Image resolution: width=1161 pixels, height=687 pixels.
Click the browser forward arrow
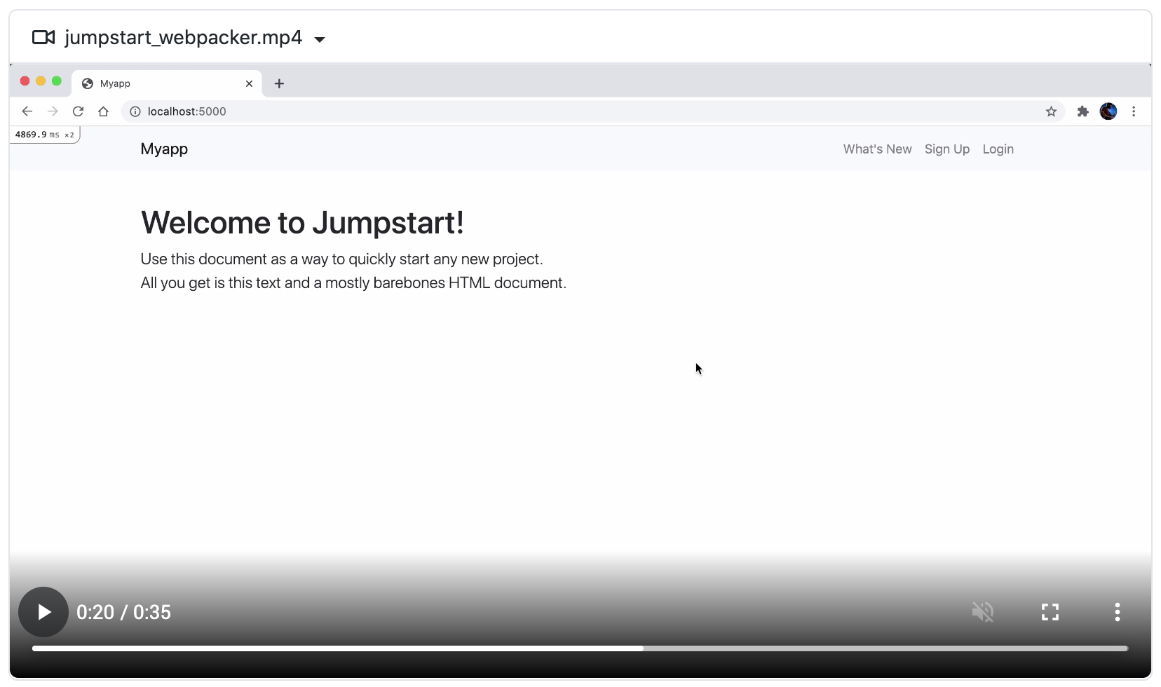click(x=53, y=111)
